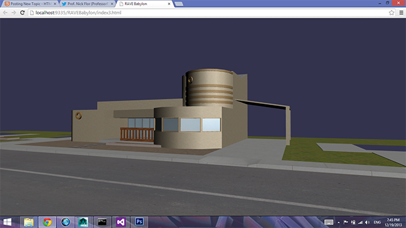Click the browser back arrow
Image resolution: width=406 pixels, height=228 pixels.
5,13
